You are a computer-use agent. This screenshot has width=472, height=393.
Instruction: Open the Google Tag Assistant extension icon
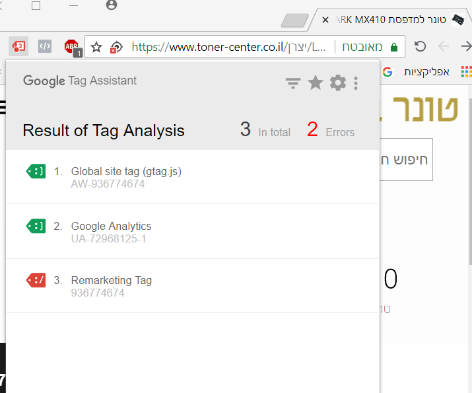pos(18,46)
